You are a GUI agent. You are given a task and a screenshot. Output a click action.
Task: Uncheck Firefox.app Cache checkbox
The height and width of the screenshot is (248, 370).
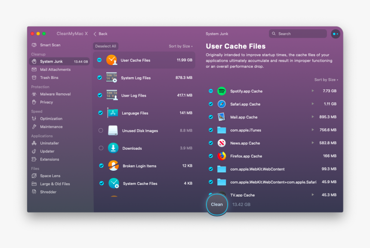pyautogui.click(x=211, y=156)
